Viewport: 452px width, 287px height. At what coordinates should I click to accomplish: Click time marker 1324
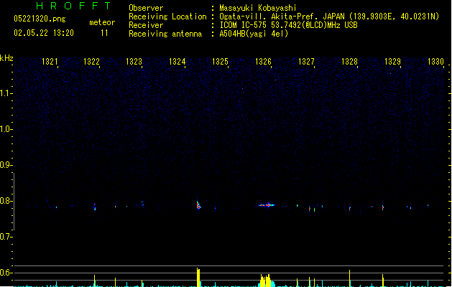pyautogui.click(x=177, y=62)
